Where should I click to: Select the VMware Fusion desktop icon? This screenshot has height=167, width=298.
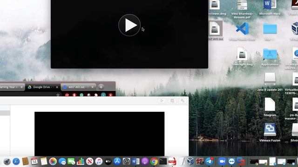(270, 133)
